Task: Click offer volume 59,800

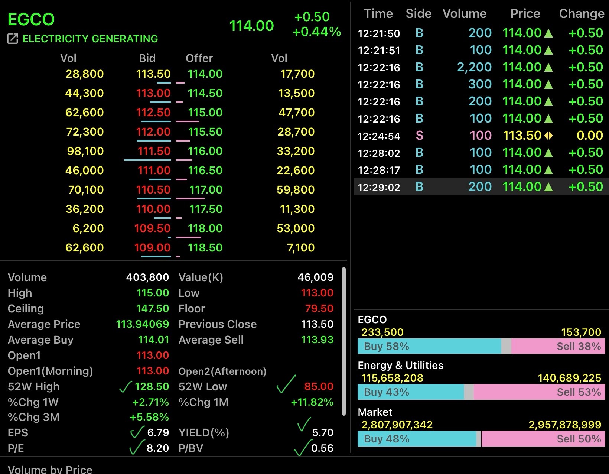Action: pyautogui.click(x=296, y=190)
